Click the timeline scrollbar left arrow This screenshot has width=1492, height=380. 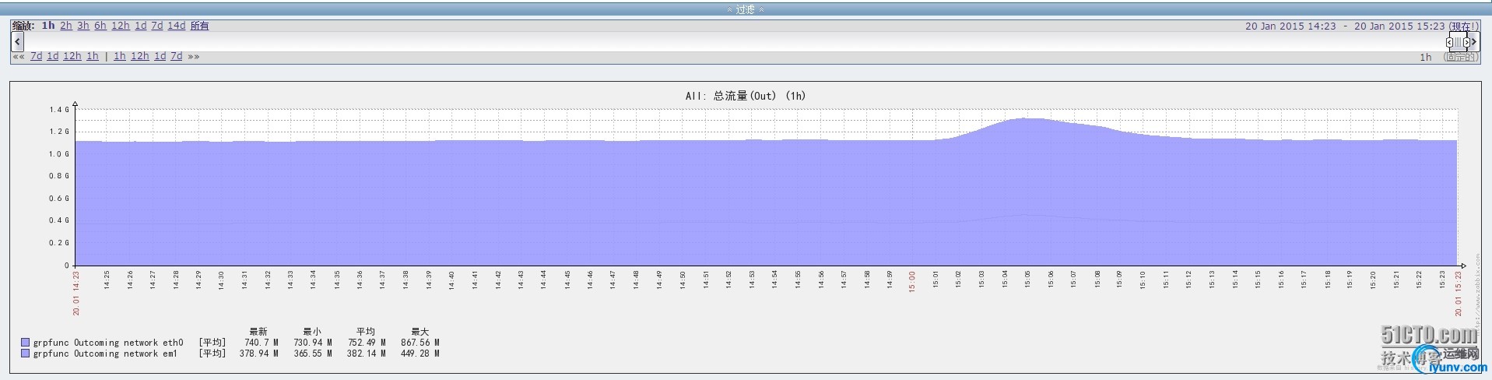coord(17,41)
